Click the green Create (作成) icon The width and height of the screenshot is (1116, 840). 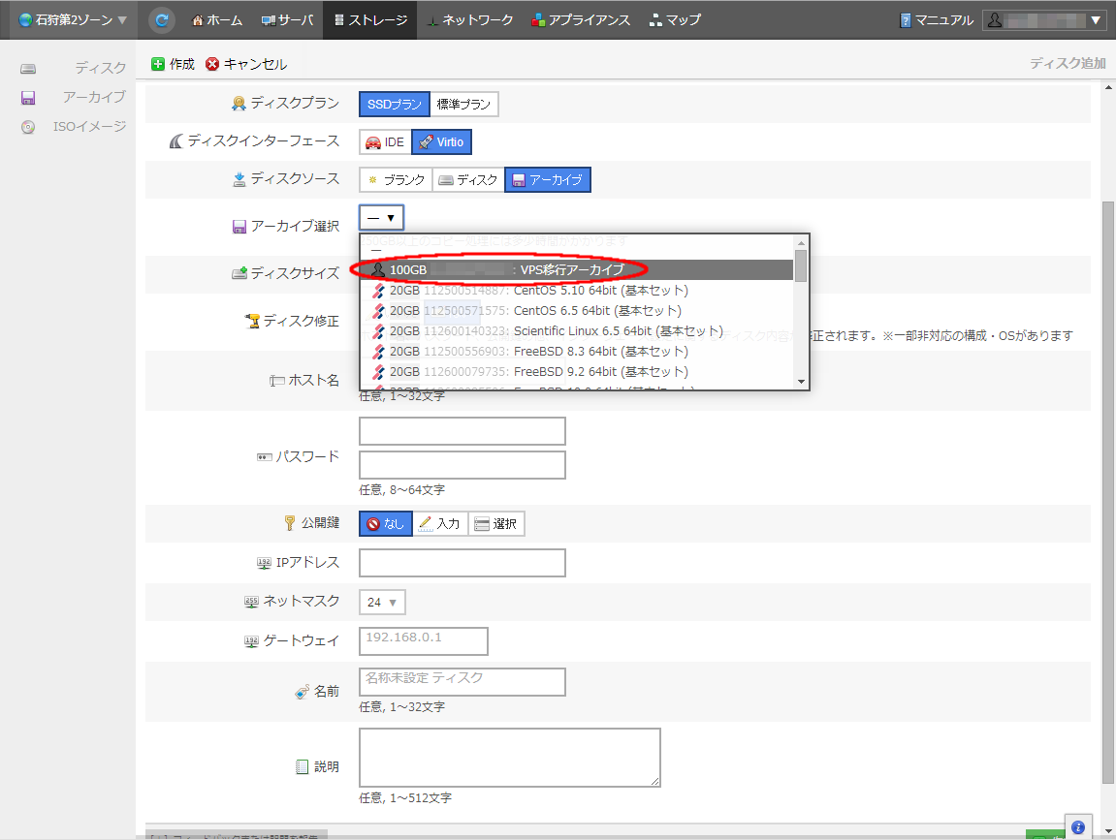[x=158, y=64]
